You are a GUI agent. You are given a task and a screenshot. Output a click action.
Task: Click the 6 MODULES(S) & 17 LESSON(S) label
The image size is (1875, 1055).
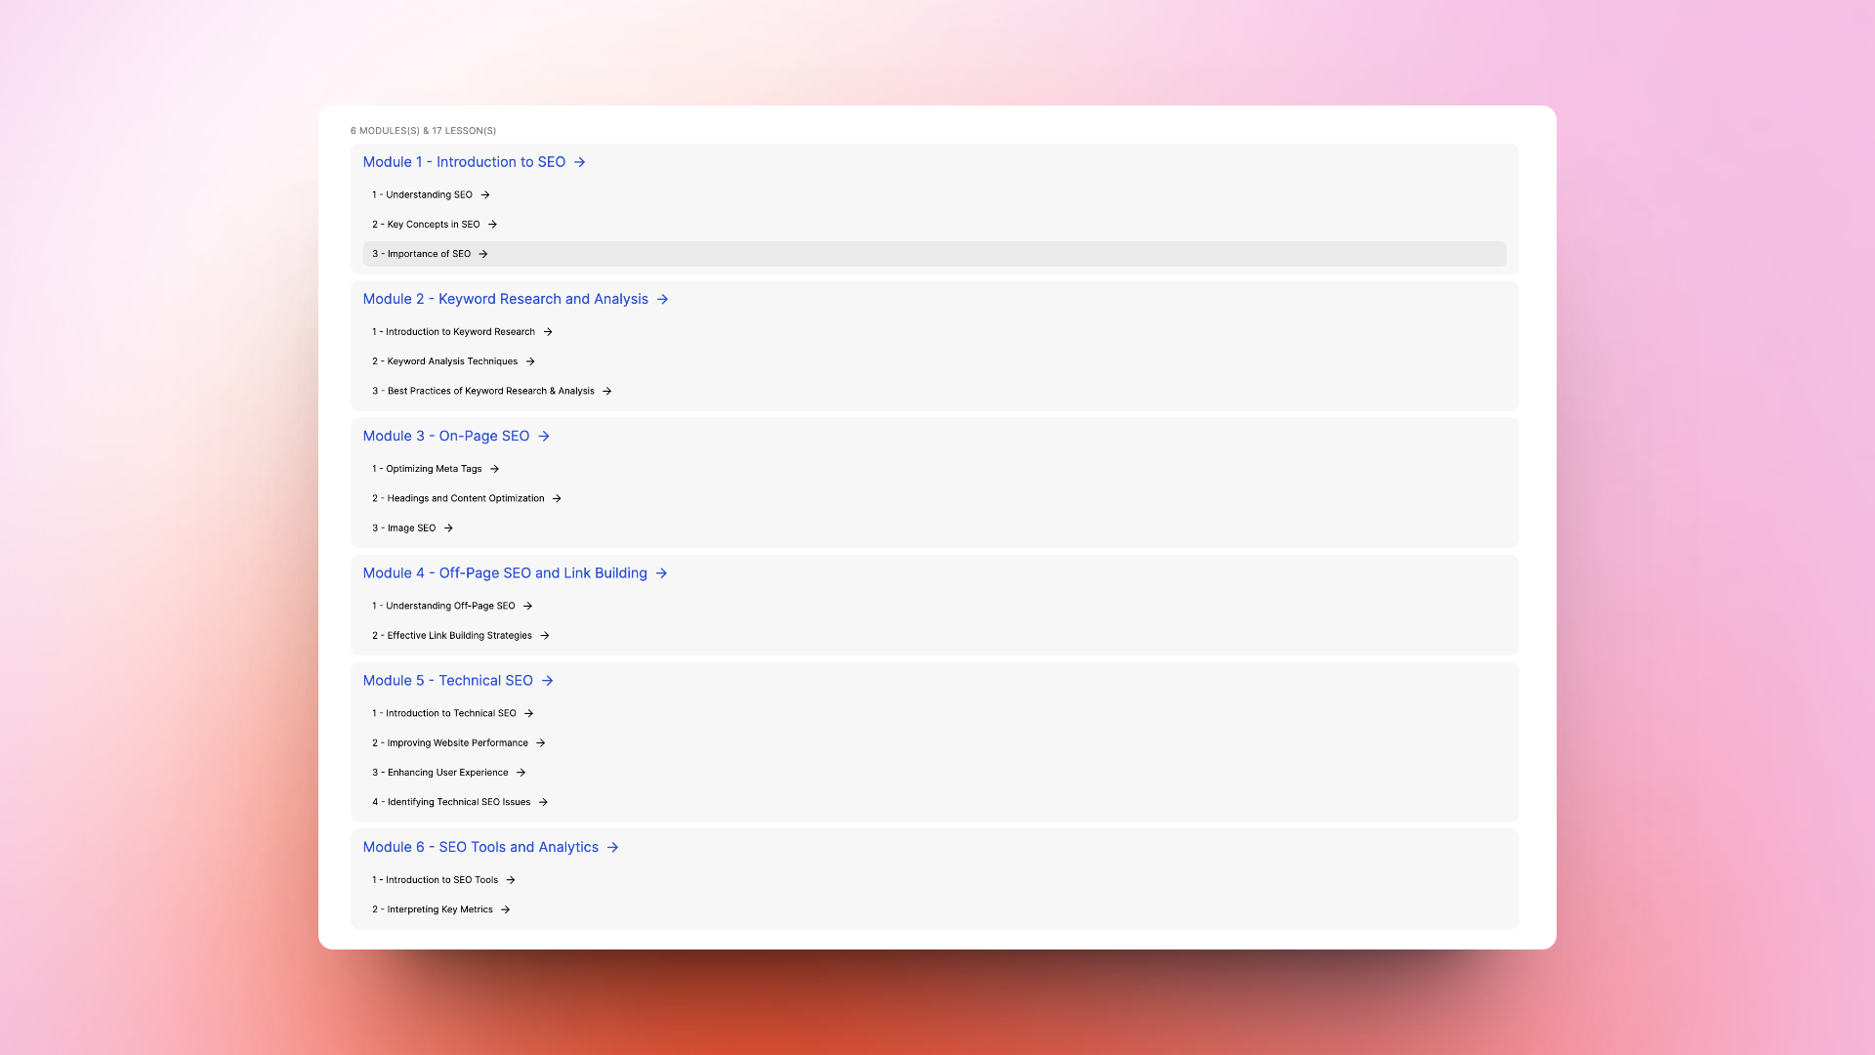(423, 131)
